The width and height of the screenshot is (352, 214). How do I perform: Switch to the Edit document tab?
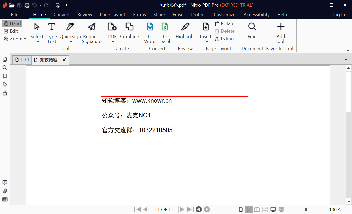[x=22, y=60]
